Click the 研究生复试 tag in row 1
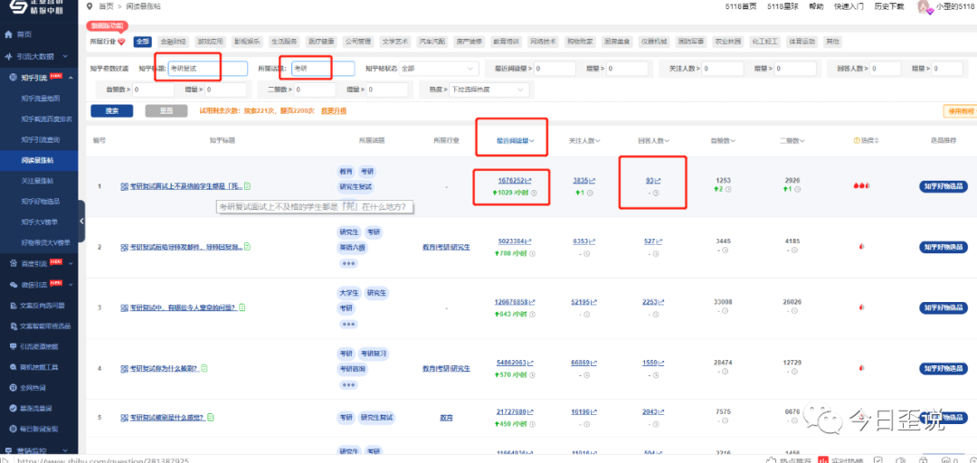 (x=356, y=186)
